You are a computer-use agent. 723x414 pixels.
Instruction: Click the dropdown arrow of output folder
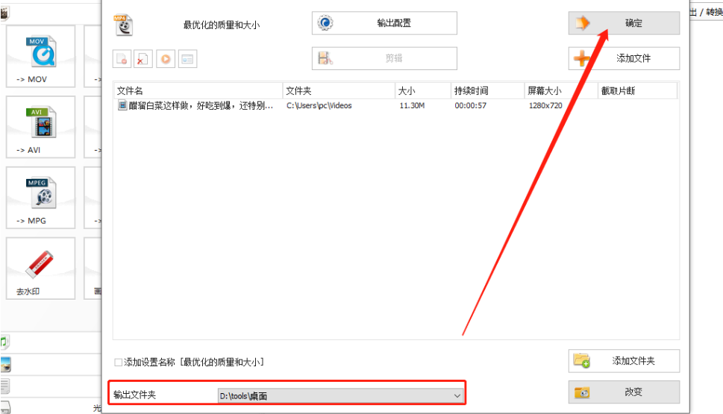[457, 395]
